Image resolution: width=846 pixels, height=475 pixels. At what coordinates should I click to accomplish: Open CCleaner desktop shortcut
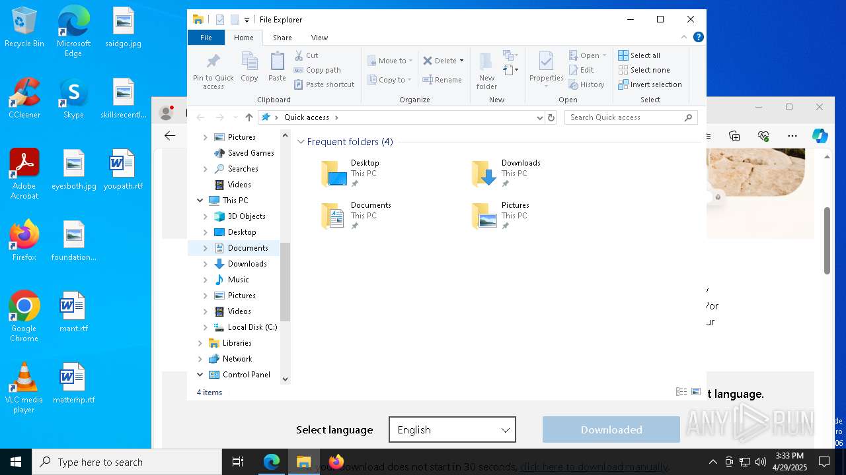(24, 99)
